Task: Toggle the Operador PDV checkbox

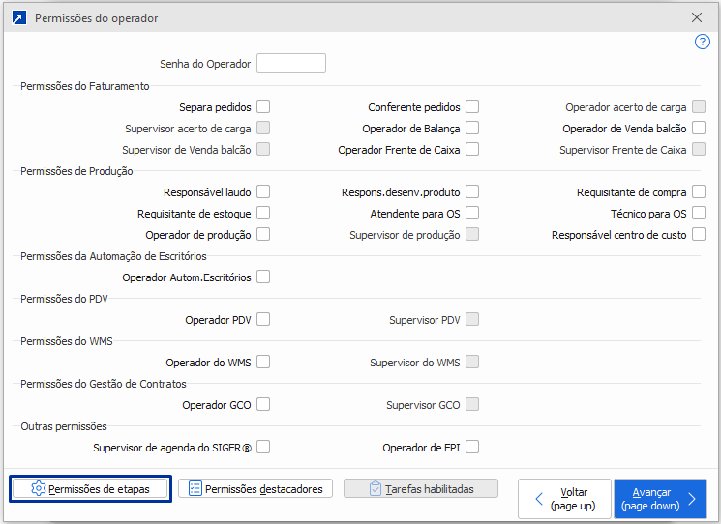Action: pyautogui.click(x=263, y=320)
